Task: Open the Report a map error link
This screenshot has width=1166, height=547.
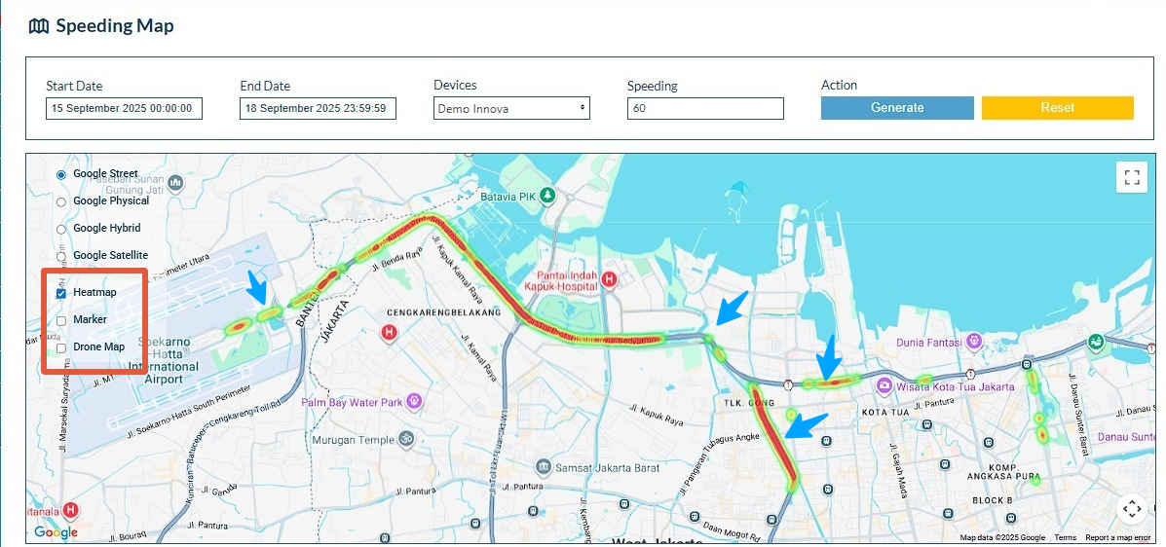Action: pyautogui.click(x=1117, y=537)
